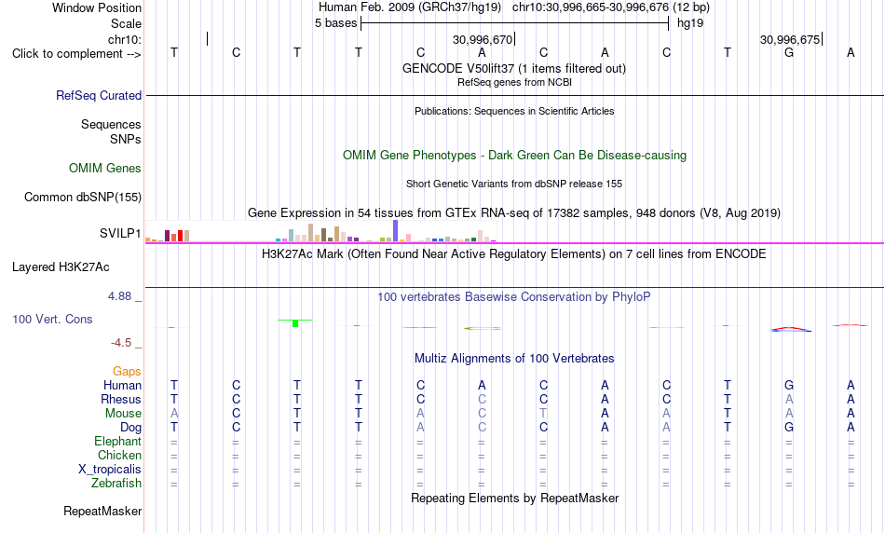
Task: Click 'RefSeq genes from NCBI' title
Action: (514, 82)
